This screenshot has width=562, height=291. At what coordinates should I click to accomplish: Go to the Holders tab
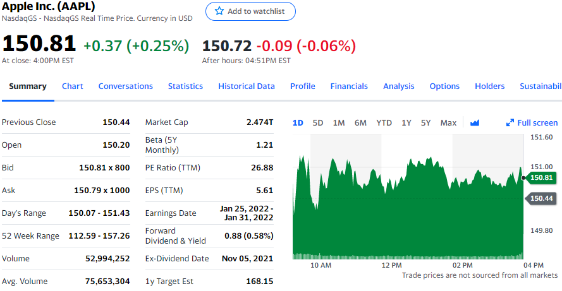tap(489, 86)
